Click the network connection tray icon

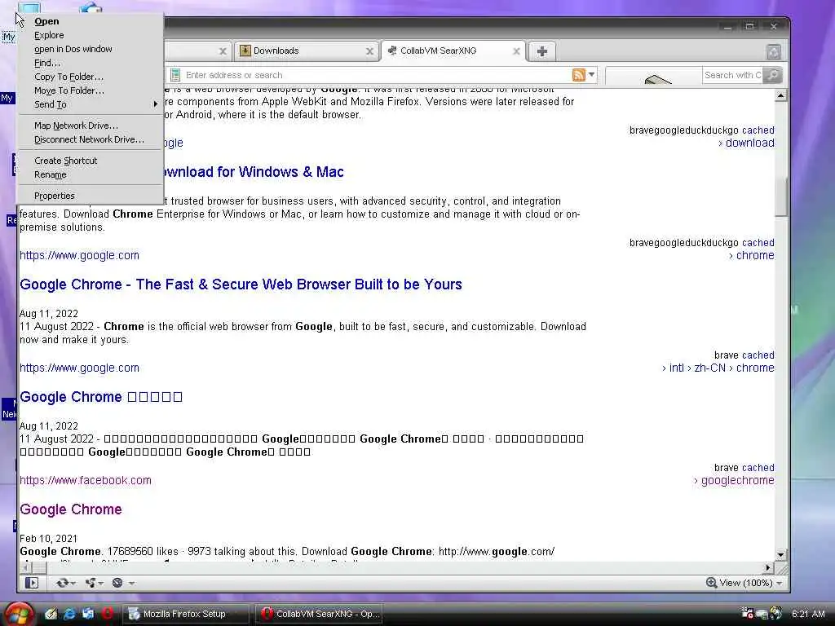click(762, 614)
